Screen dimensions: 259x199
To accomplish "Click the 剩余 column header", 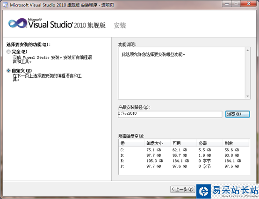I will [x=236, y=143].
